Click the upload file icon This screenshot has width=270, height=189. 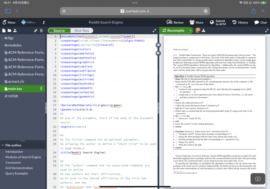pyautogui.click(x=15, y=31)
